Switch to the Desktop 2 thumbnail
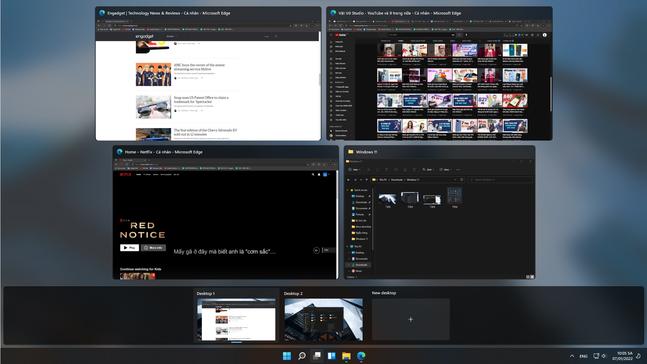Screen dimensions: 647x364 (323, 319)
